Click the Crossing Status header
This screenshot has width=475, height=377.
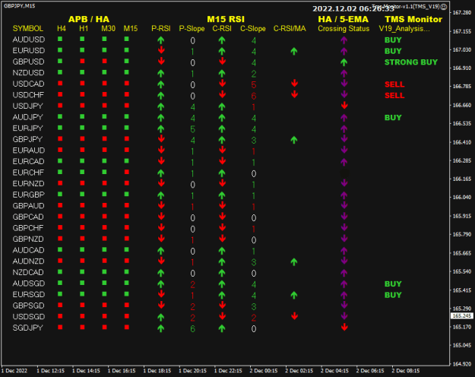344,29
